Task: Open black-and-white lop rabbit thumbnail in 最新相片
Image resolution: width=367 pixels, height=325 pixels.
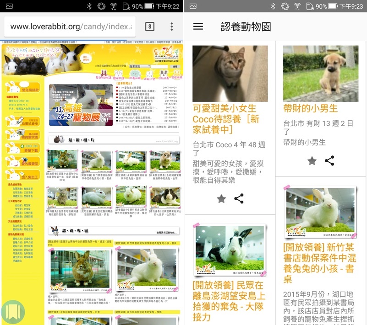Action: [x=165, y=198]
